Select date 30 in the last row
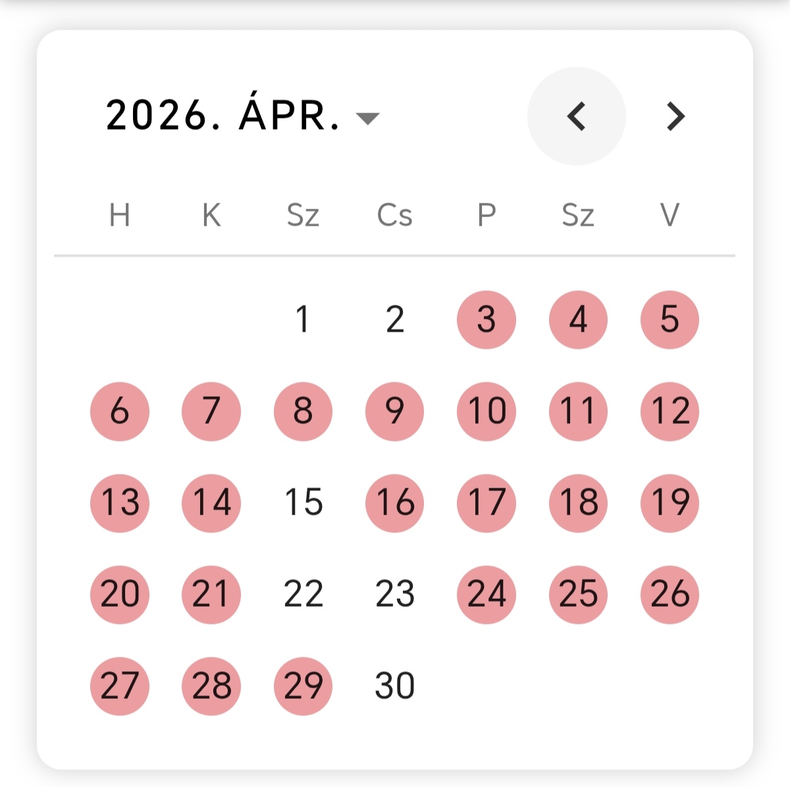The image size is (790, 787). click(395, 686)
